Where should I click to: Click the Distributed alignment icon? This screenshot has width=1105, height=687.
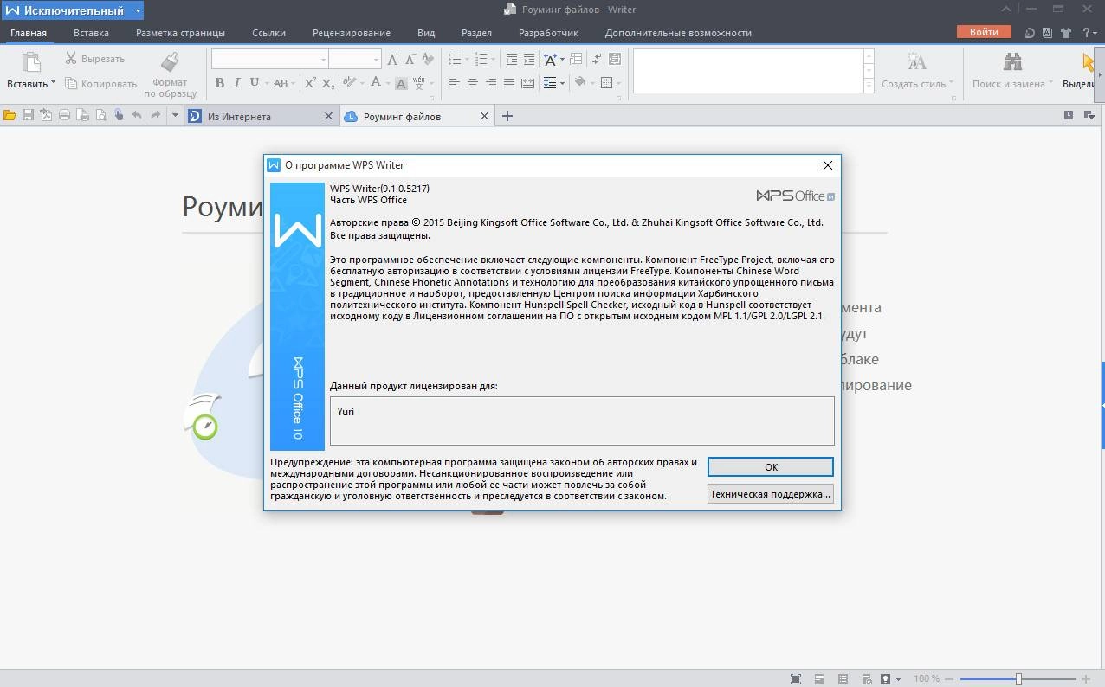coord(527,83)
